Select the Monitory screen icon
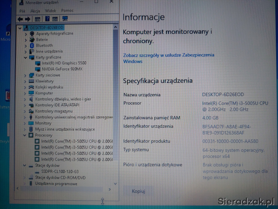 [x=31, y=123]
